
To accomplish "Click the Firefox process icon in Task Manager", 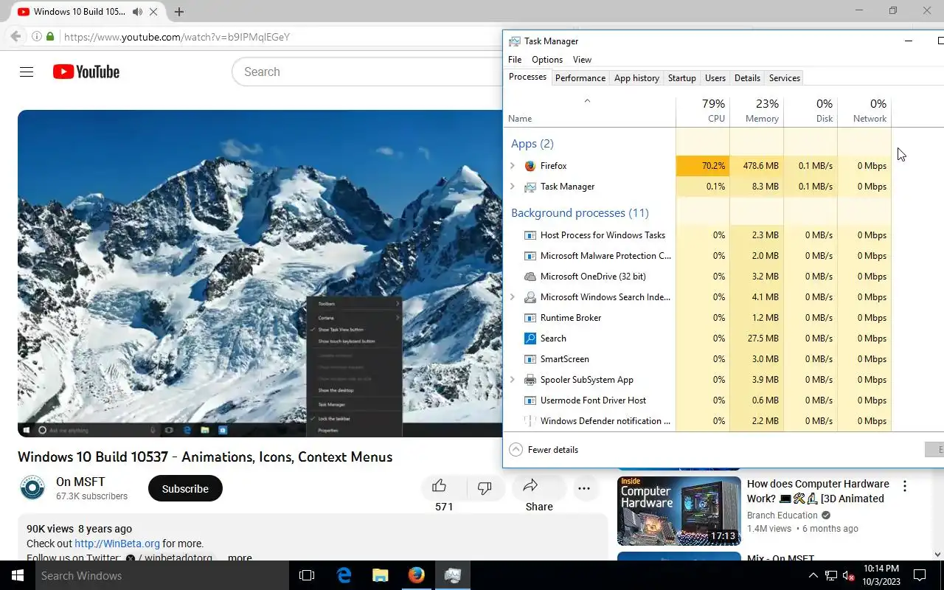I will click(530, 166).
